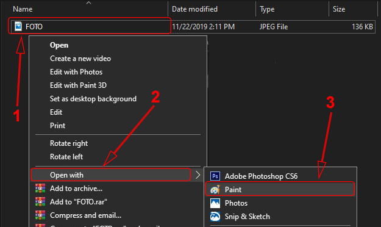The image size is (381, 227).
Task: Choose Print from the context menu
Action: pos(57,126)
